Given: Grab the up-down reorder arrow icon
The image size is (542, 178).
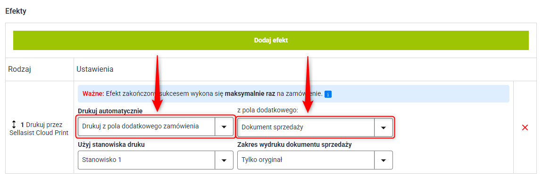Looking at the screenshot, I should pos(14,125).
